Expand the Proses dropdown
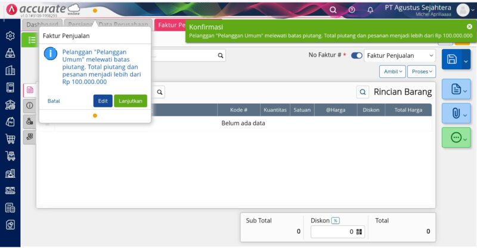 [x=423, y=71]
